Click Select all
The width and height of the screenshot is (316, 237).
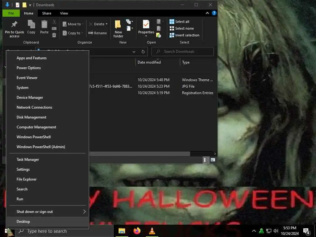click(x=179, y=22)
